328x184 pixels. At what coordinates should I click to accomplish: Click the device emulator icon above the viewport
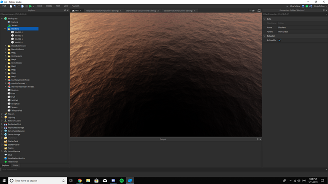pos(259,10)
